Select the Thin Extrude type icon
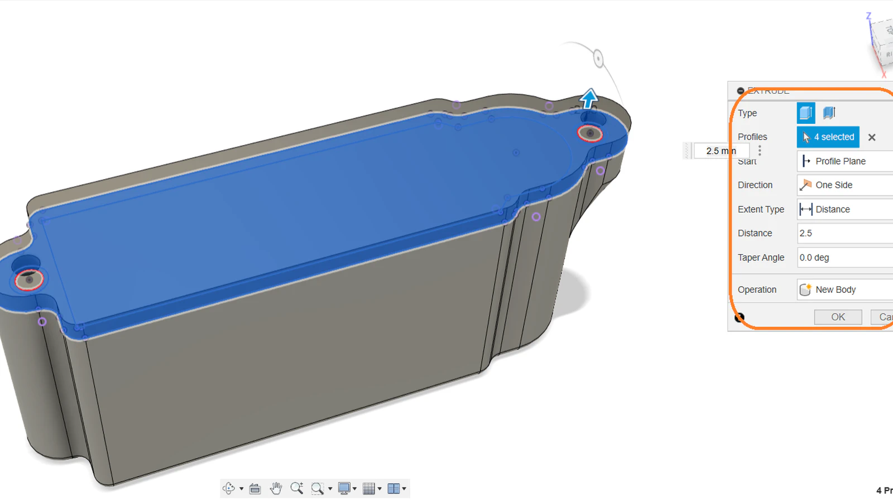 coord(829,113)
